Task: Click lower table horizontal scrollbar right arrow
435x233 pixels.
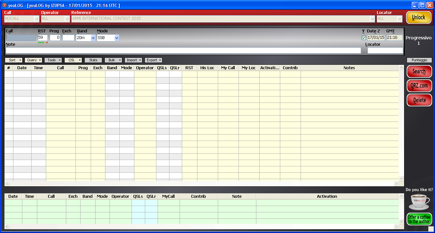Action: pos(396,227)
